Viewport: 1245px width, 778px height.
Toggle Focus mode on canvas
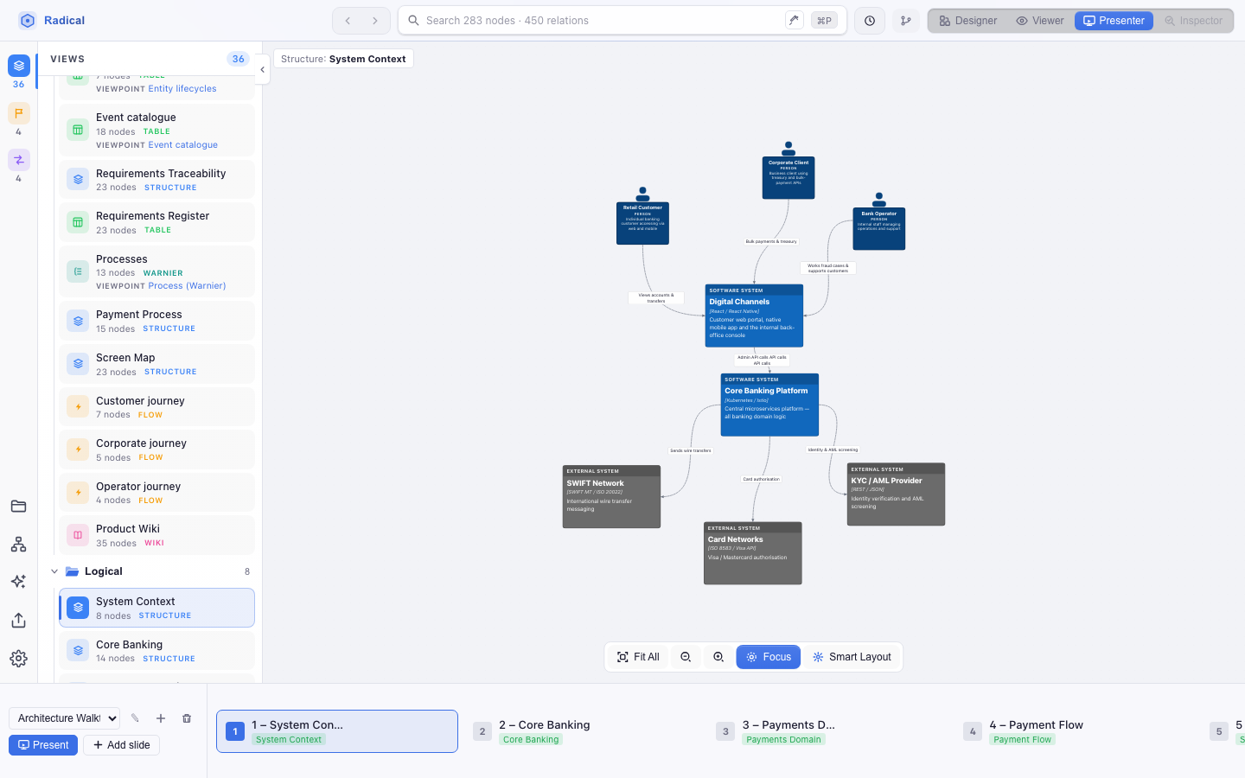point(769,657)
